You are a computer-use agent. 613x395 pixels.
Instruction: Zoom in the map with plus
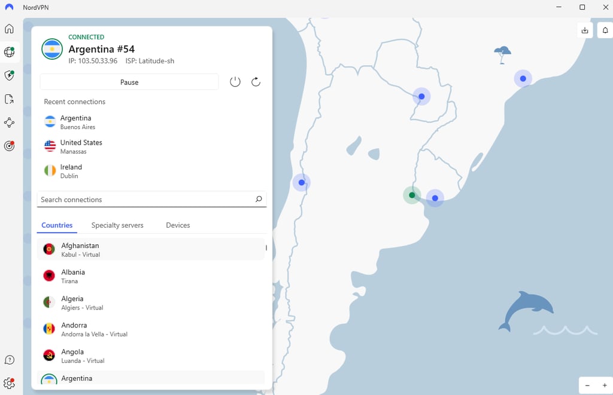tap(605, 385)
